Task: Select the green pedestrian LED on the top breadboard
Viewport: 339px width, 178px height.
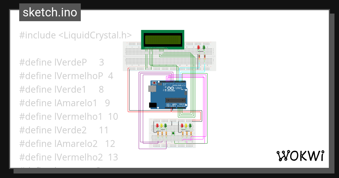Action: pos(204,47)
